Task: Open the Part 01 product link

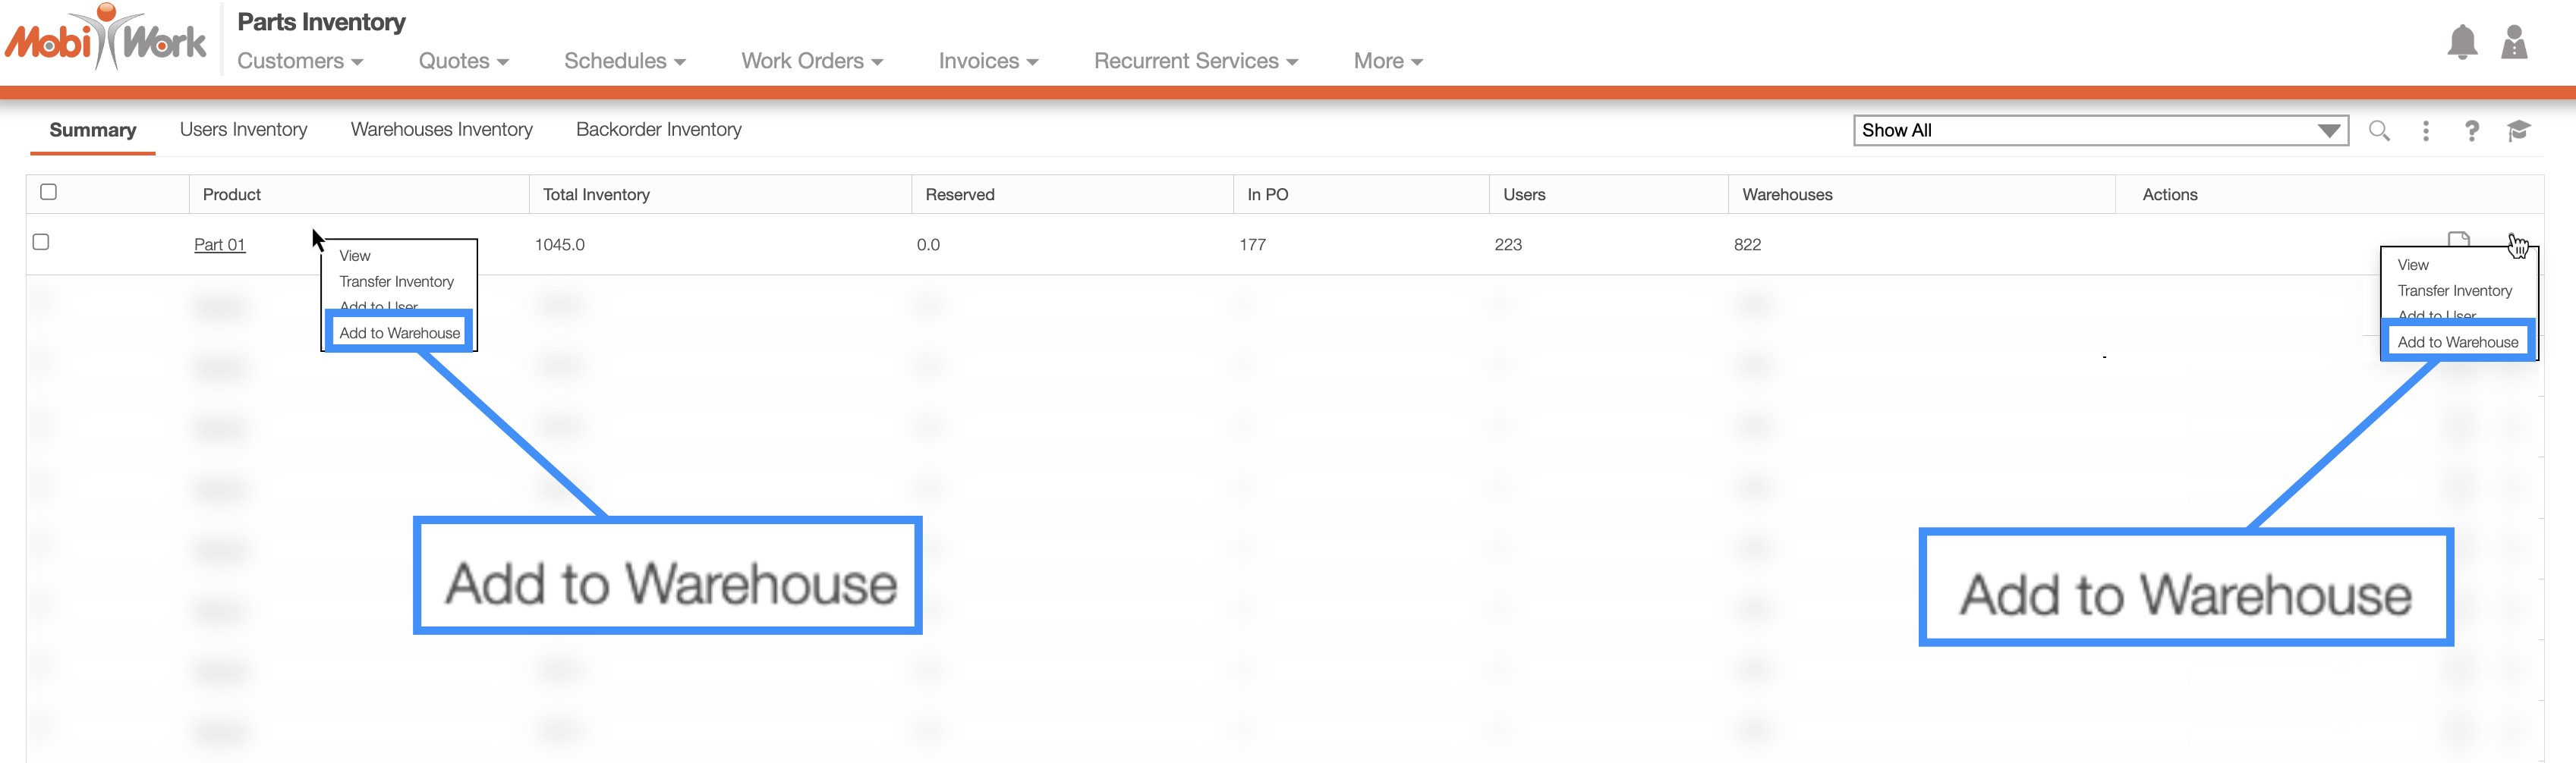Action: point(219,245)
